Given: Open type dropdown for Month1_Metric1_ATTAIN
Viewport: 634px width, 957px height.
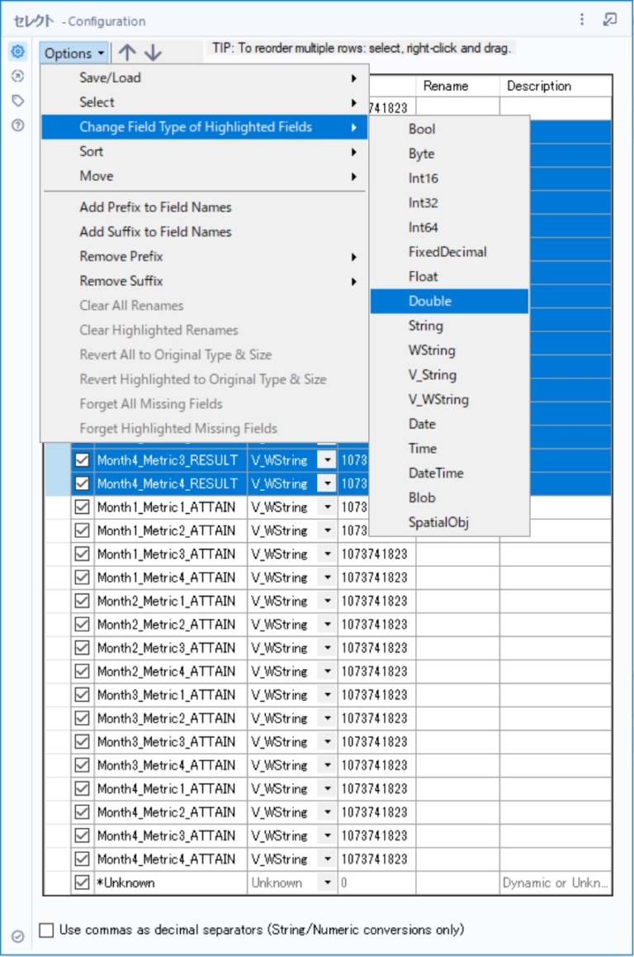Looking at the screenshot, I should pyautogui.click(x=328, y=507).
